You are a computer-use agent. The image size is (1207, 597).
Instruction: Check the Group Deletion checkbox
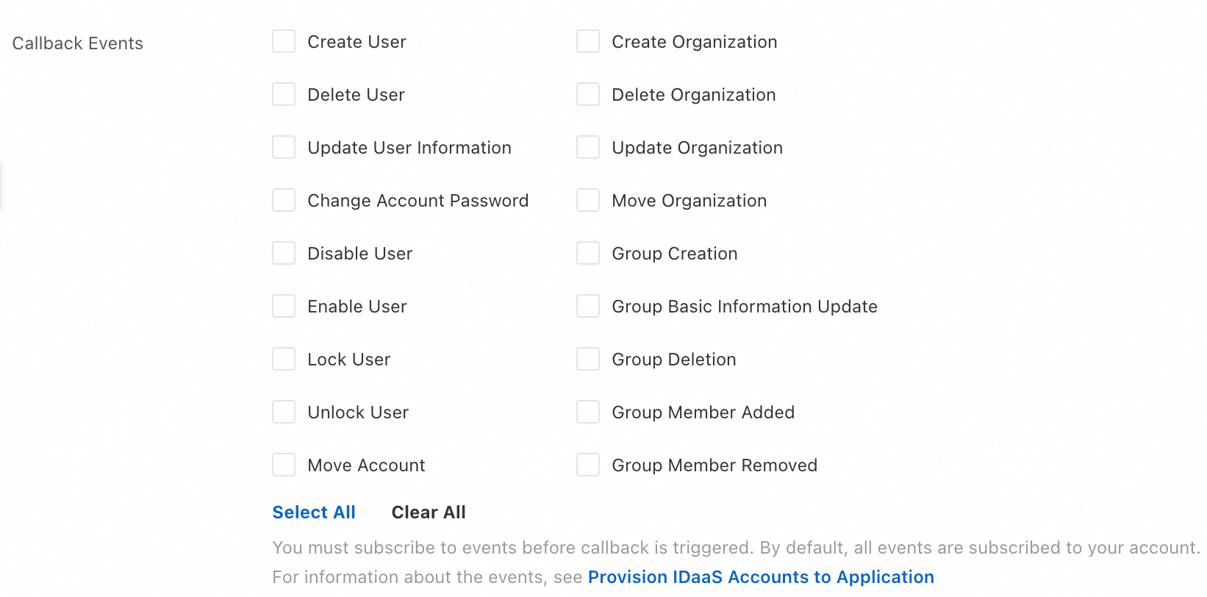click(588, 360)
